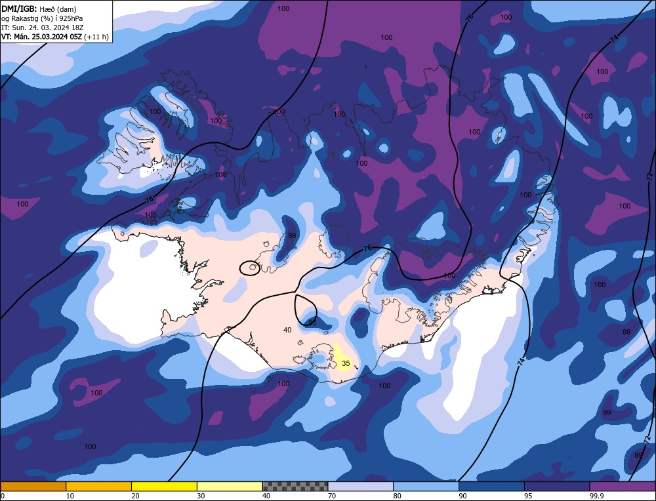656x501 pixels.
Task: Click the dark navy 95–99.9 legend swatch
Action: pyautogui.click(x=557, y=487)
